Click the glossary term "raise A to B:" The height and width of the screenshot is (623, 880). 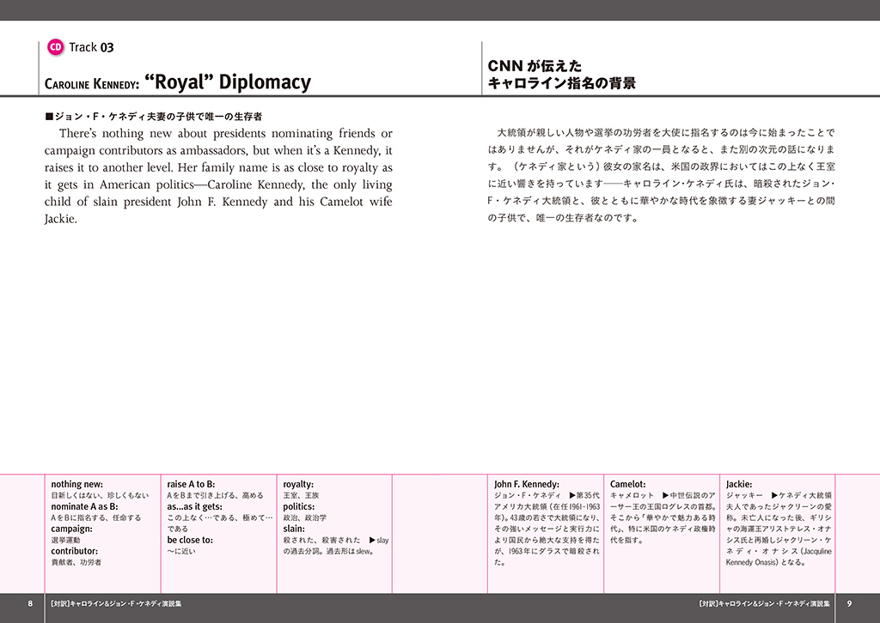click(x=191, y=484)
